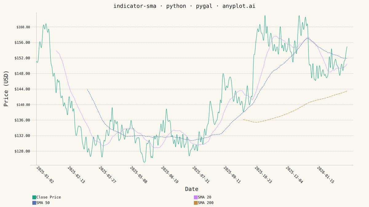Click the 2025-07-31 date label
The image size is (369, 207).
201,175
